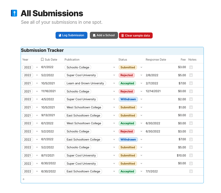This screenshot has height=193, width=221.
Task: Sort by the Response Date column header
Action: 156,59
